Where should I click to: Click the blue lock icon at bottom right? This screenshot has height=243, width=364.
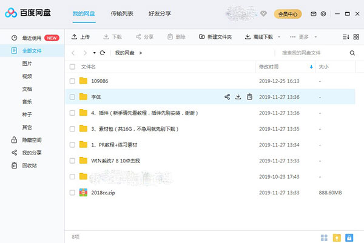[349, 237]
